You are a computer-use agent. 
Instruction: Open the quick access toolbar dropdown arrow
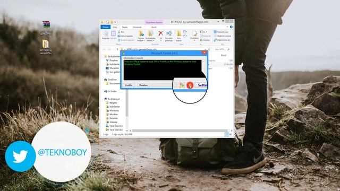(115, 22)
